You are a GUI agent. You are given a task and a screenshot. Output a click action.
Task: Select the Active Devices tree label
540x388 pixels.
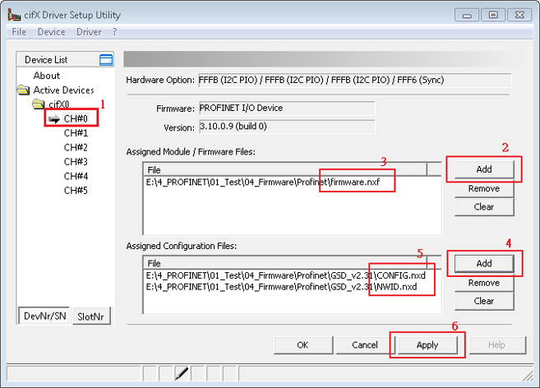tap(63, 90)
